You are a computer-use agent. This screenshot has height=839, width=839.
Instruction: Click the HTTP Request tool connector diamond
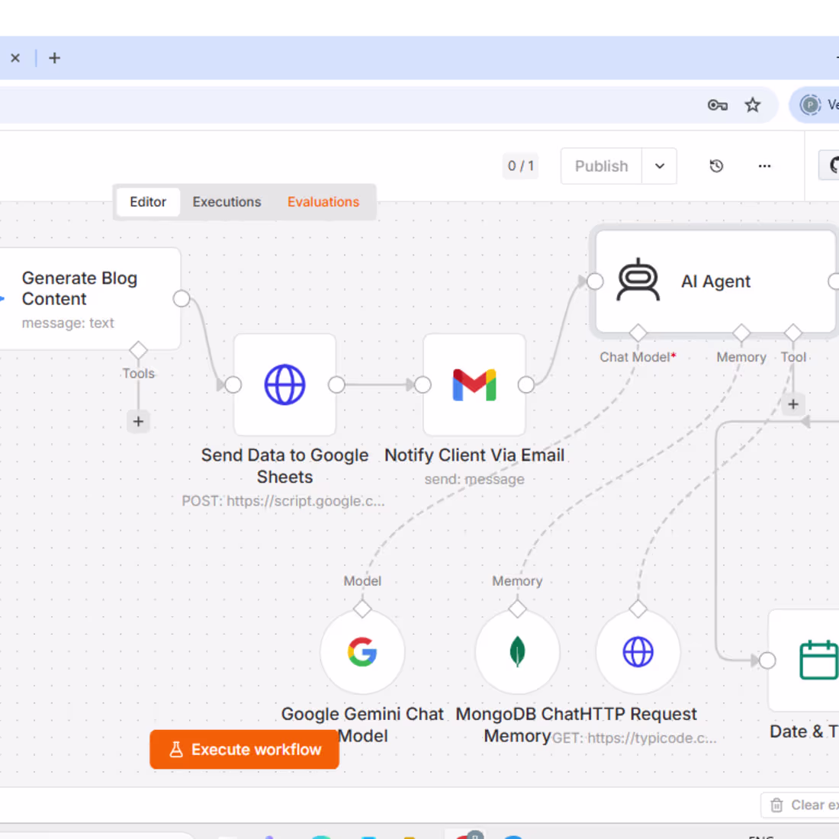pyautogui.click(x=638, y=609)
